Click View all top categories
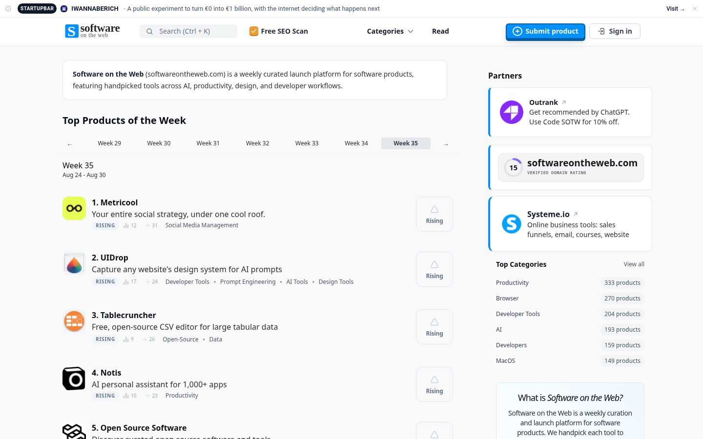This screenshot has height=439, width=703. coord(634,264)
